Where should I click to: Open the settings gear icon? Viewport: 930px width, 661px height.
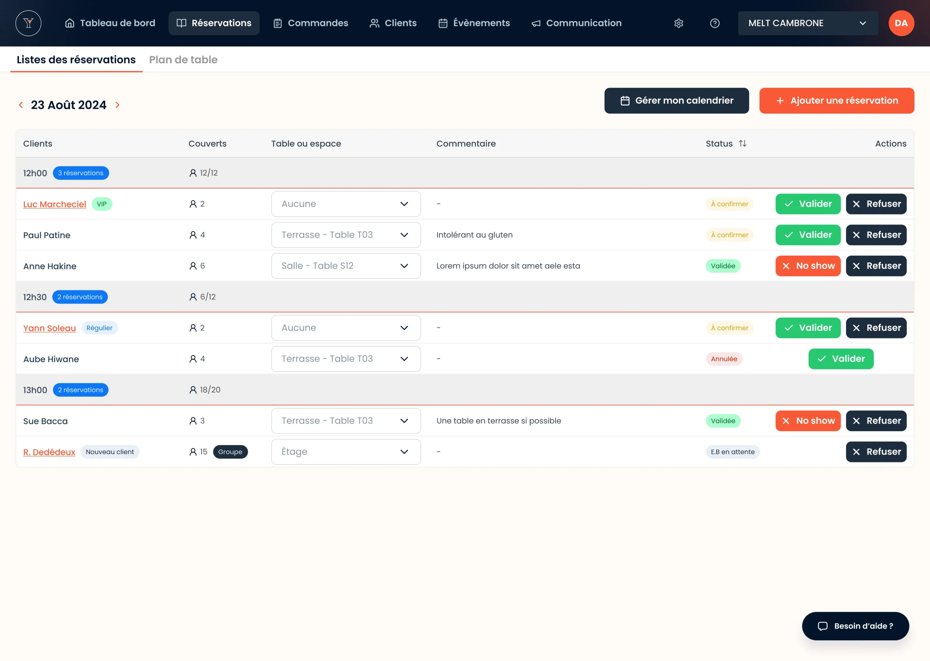click(679, 23)
